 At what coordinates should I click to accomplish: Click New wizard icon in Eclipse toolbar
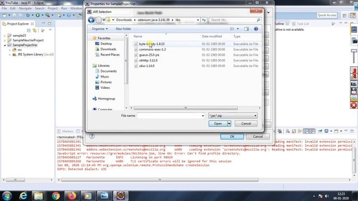(x=4, y=15)
